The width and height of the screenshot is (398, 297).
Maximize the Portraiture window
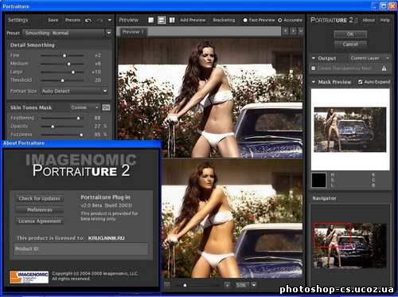(384, 6)
